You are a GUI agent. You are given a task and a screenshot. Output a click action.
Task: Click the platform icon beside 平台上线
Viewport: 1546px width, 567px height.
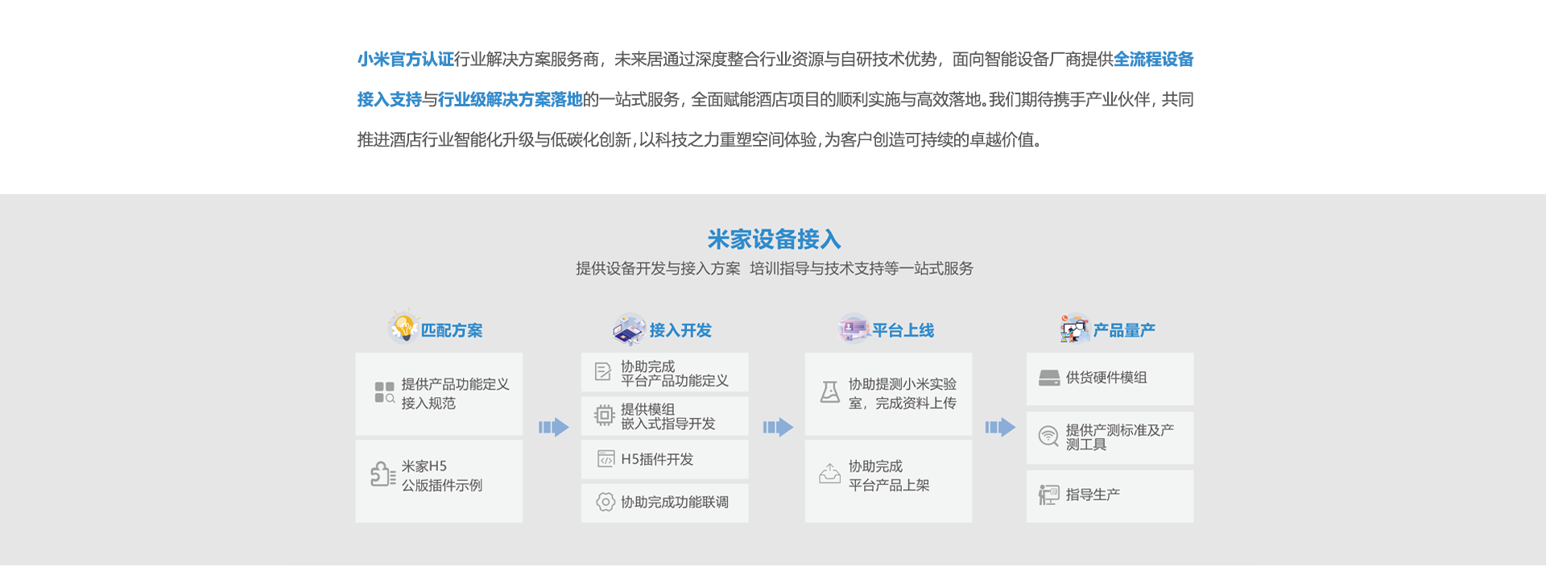point(853,329)
